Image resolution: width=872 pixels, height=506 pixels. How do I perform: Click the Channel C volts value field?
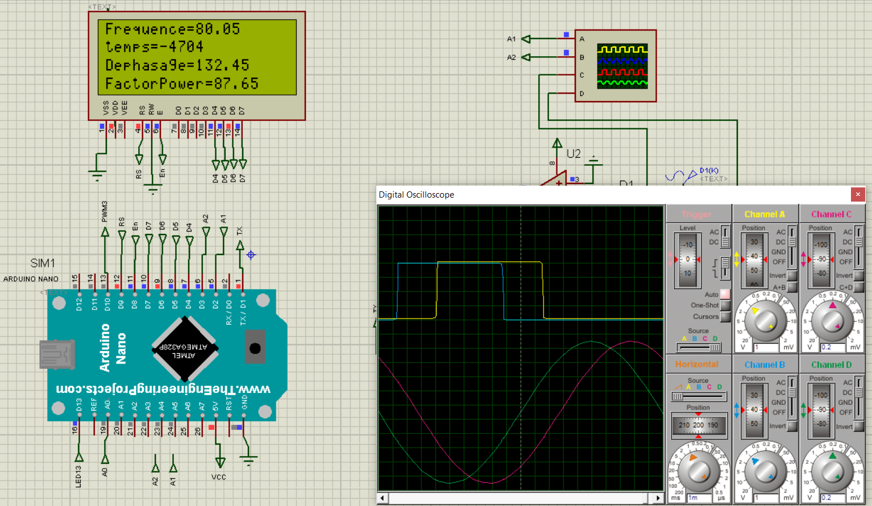[833, 347]
